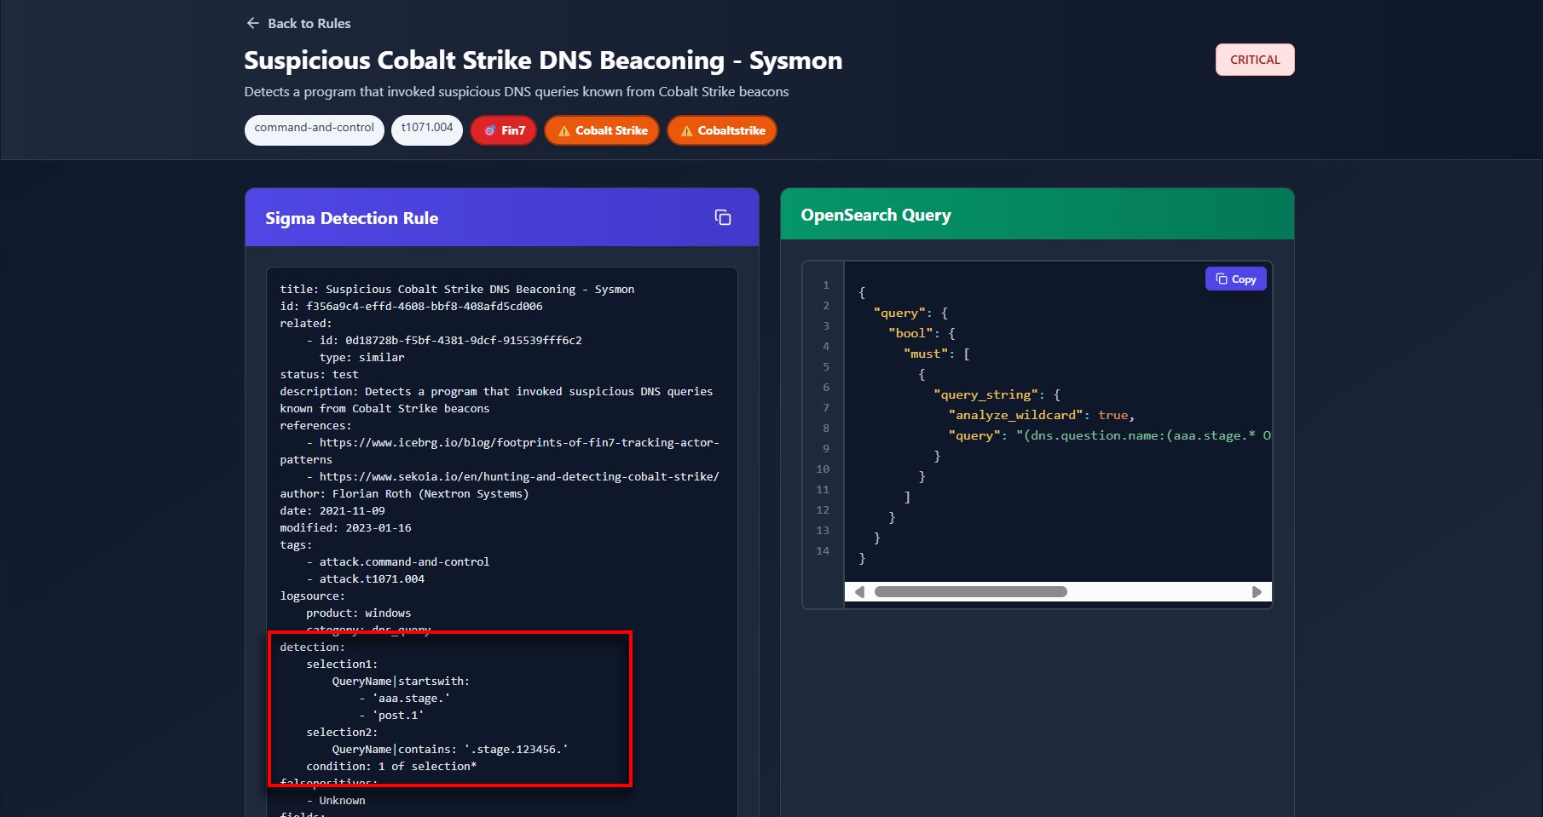The height and width of the screenshot is (817, 1543).
Task: Click the left arrow of the query scrollbar
Action: 859,592
